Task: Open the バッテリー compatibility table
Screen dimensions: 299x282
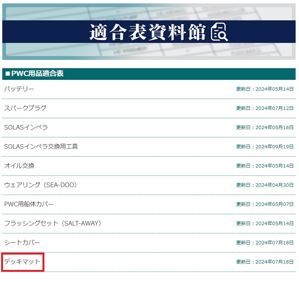Action: click(19, 89)
